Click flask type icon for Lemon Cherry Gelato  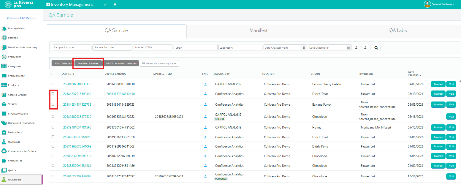click(205, 84)
